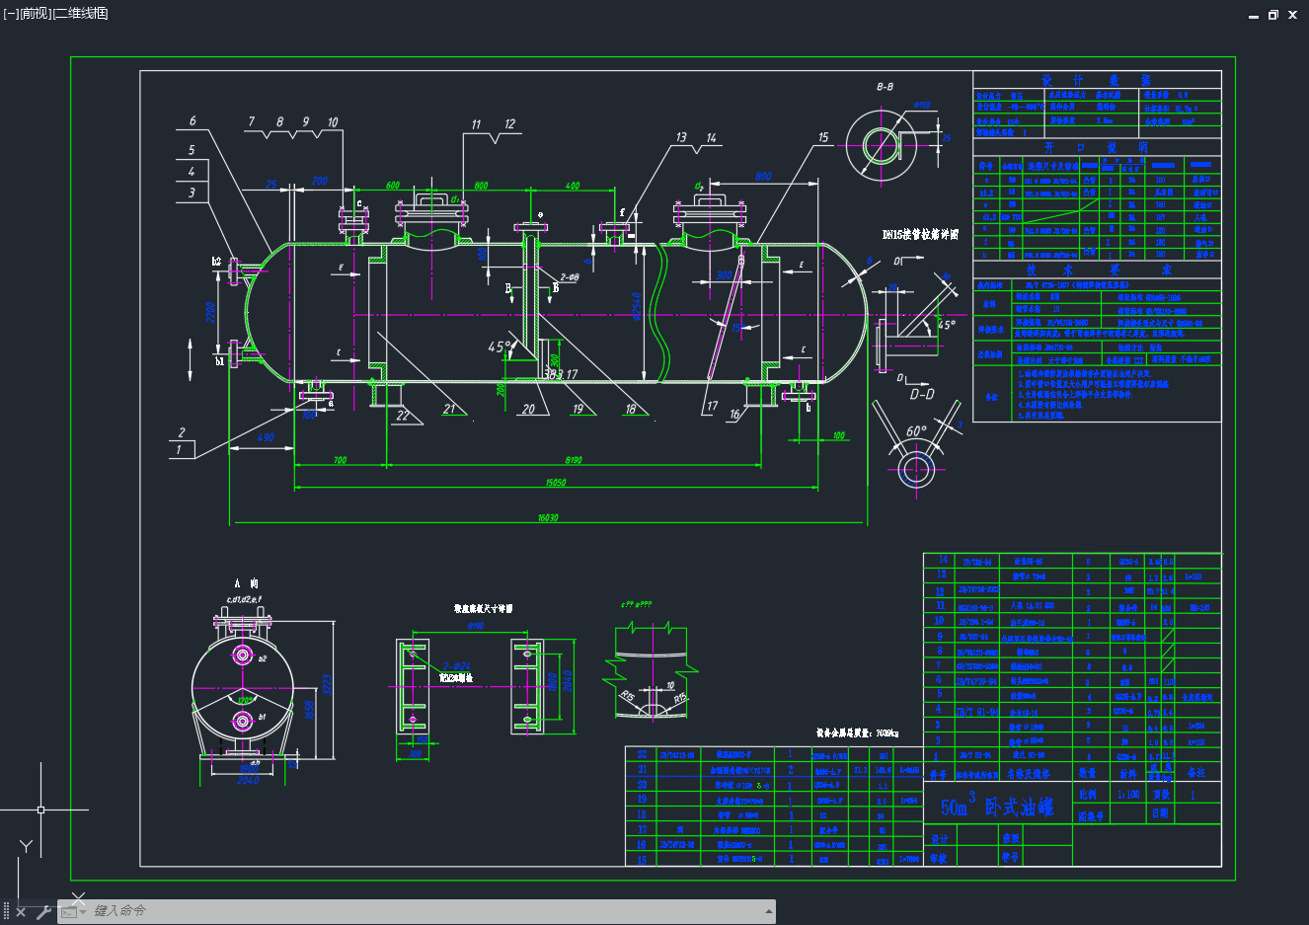The height and width of the screenshot is (925, 1309).
Task: Open command line customize wrench settings
Action: [x=42, y=911]
